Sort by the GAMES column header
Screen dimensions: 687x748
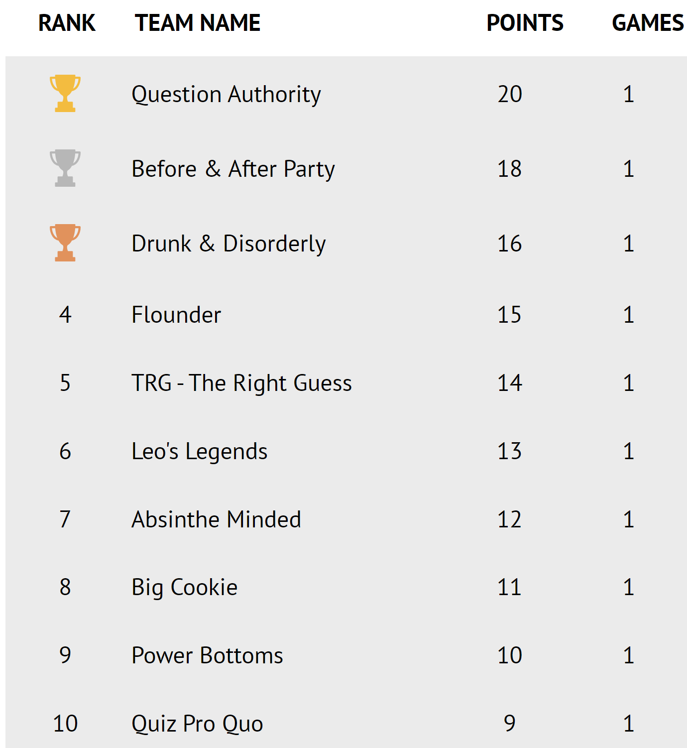point(647,23)
